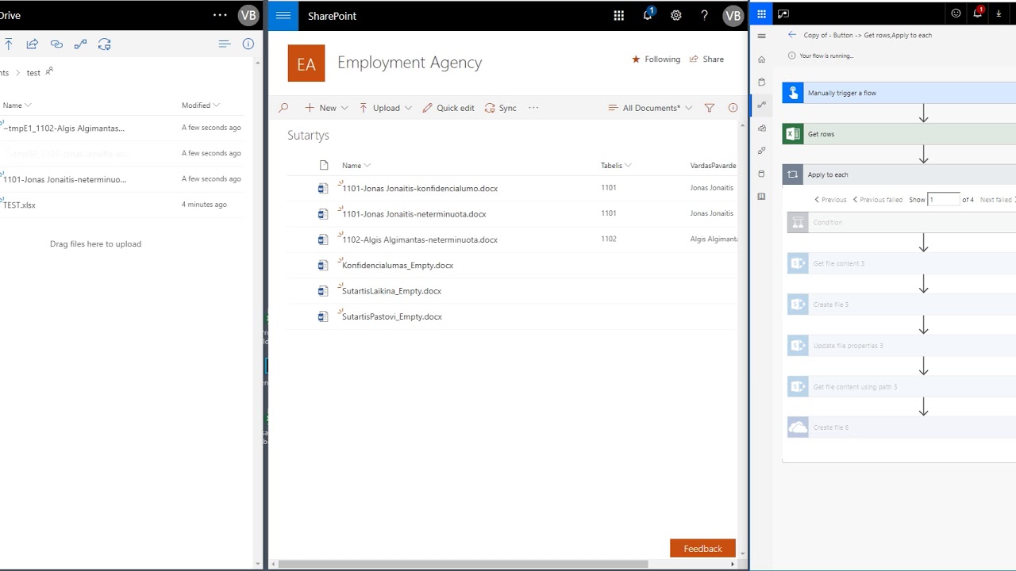Click the OneDrive sync icon
1016x571 pixels.
(105, 44)
